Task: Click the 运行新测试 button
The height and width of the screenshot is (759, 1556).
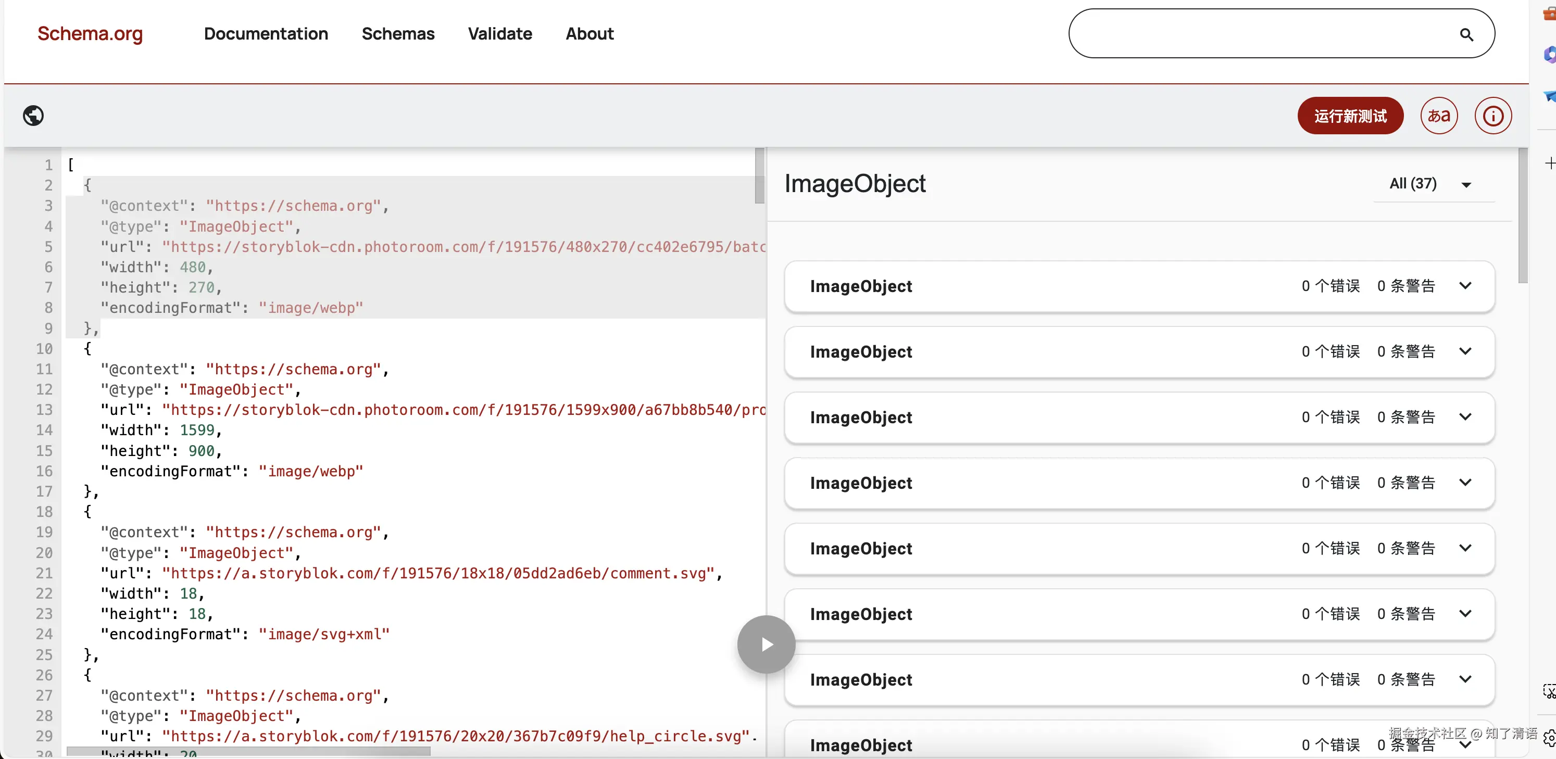Action: (x=1350, y=116)
